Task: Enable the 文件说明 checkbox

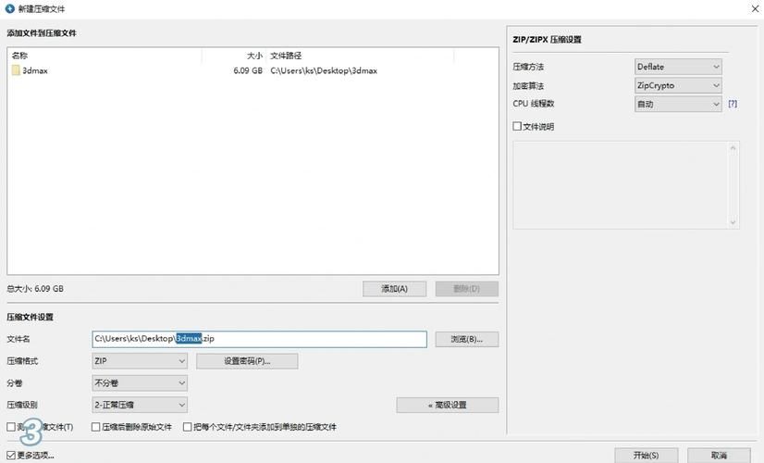Action: tap(517, 126)
